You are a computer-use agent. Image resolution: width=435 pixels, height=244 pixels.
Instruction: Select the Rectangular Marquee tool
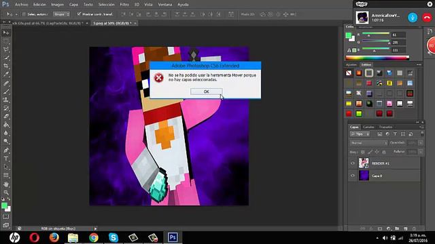[x=6, y=41]
